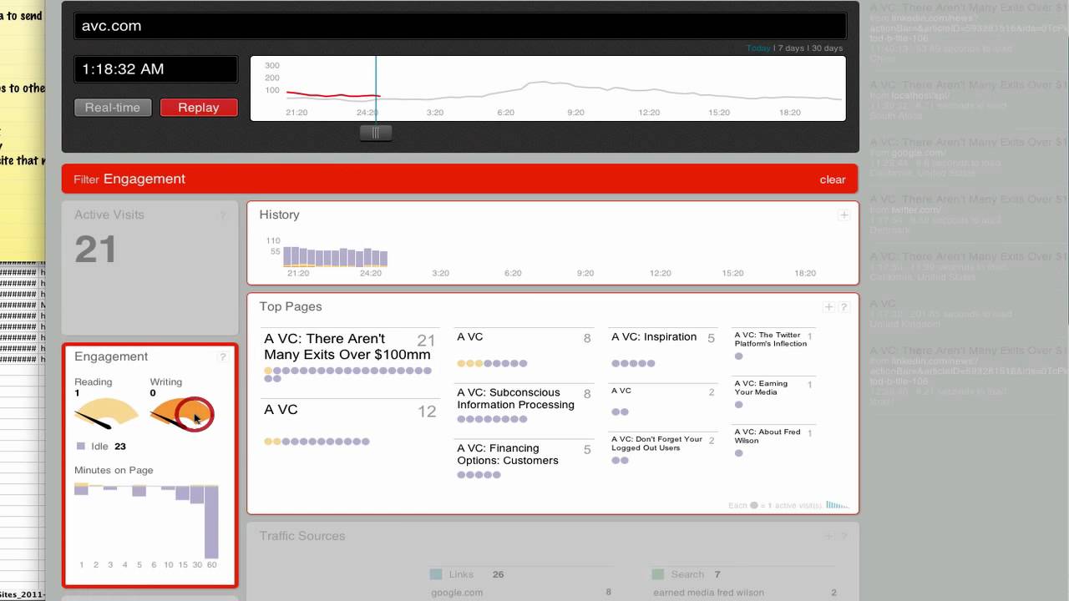This screenshot has width=1069, height=601.
Task: Click the Reading gauge dial
Action: 106,413
